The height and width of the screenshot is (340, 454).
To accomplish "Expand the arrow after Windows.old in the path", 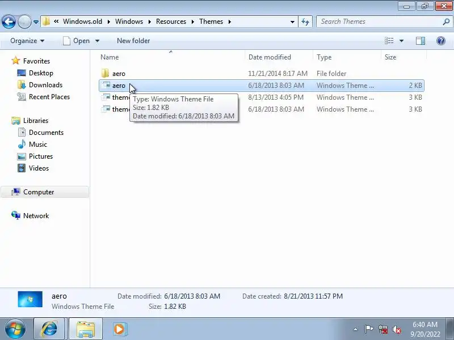I will [x=108, y=22].
